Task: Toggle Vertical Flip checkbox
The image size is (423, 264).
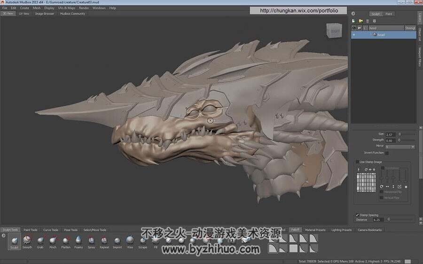Action: tap(382, 198)
